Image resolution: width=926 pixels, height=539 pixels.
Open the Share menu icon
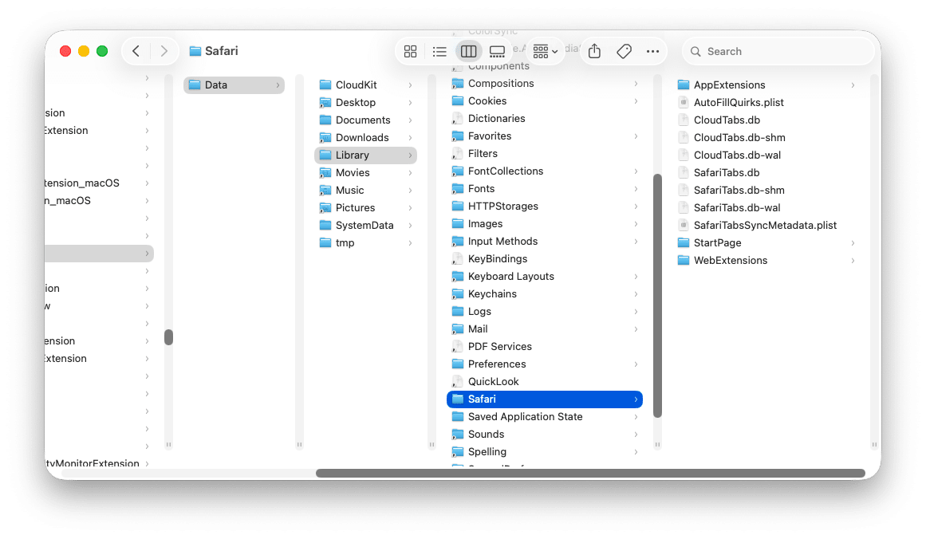593,50
